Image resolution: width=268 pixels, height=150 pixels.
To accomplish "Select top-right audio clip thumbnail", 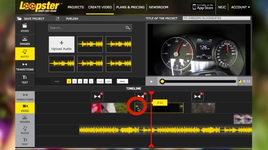I will pos(119,45).
